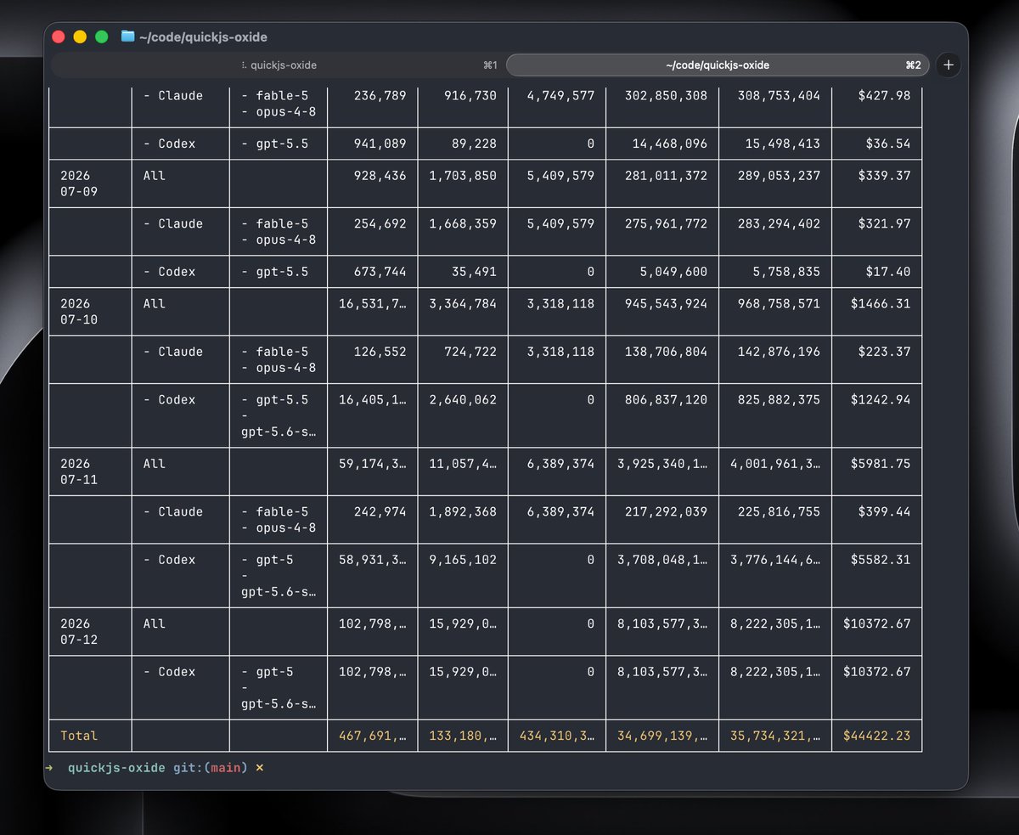1019x835 pixels.
Task: Click the value 142,876,196
Action: tap(780, 352)
